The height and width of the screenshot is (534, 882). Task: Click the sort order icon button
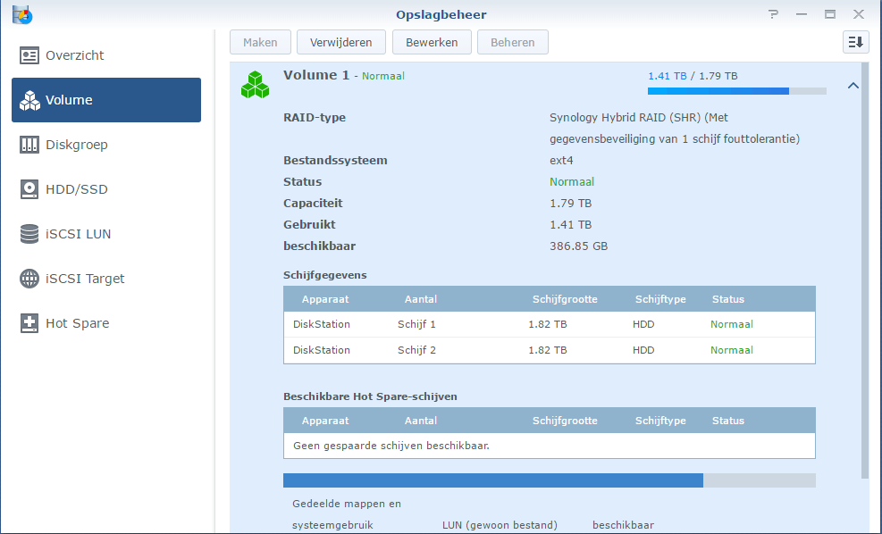coord(855,42)
